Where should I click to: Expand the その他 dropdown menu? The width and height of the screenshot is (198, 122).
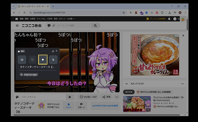pyautogui.click(x=71, y=19)
